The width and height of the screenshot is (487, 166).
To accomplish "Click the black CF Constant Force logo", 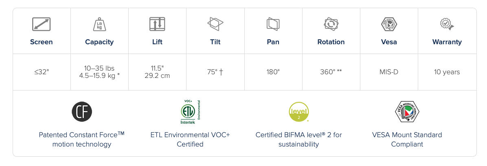I will click(x=82, y=111).
